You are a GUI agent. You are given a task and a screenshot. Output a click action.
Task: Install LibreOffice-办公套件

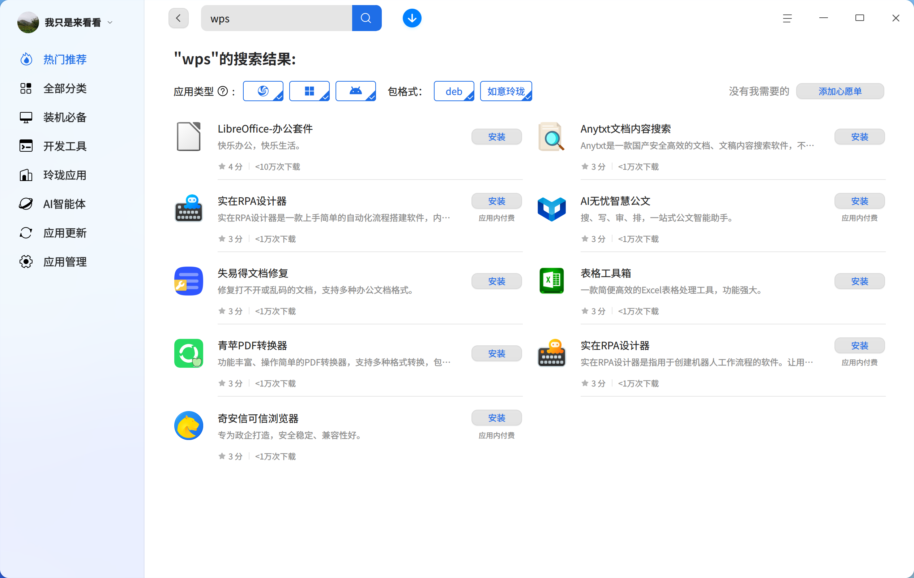pyautogui.click(x=496, y=137)
